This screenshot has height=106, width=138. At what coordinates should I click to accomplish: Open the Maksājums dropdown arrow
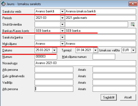pos(62,44)
